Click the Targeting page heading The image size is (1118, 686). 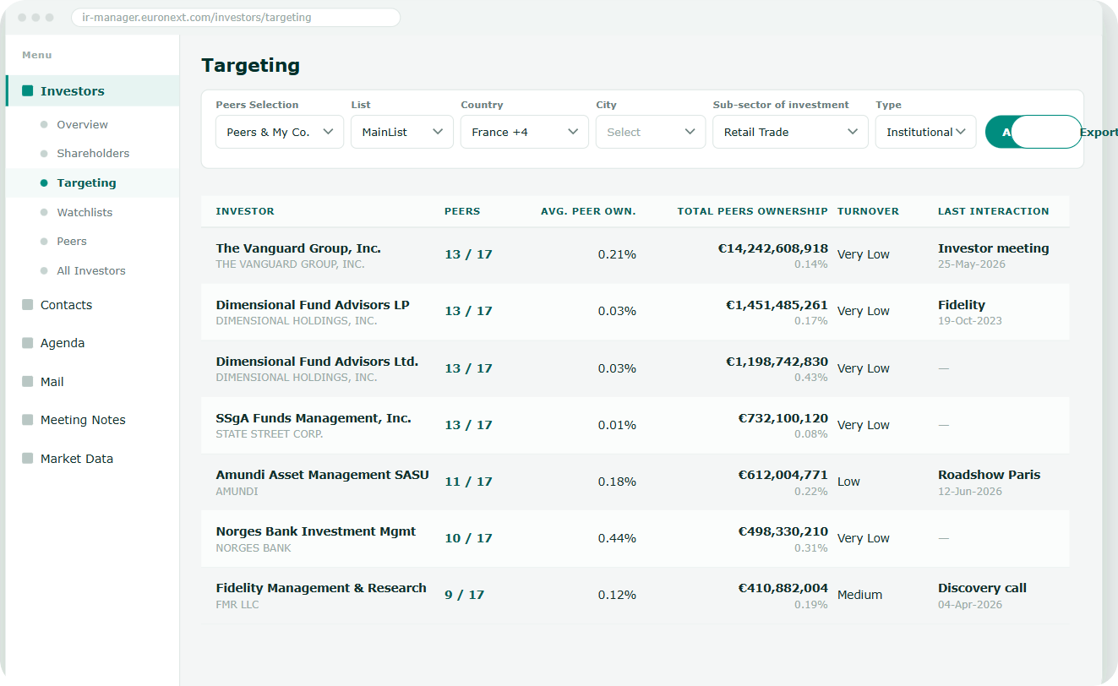(250, 65)
